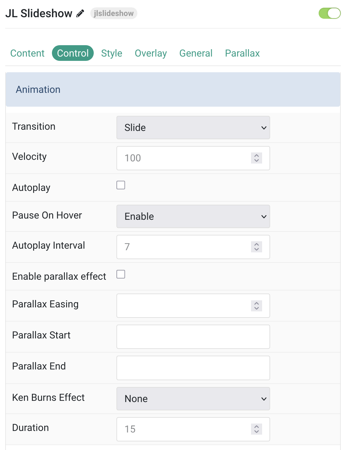
Task: Click the Parallax Easing stepper arrows
Action: (257, 306)
